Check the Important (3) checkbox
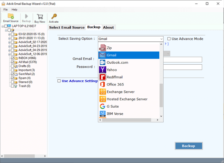Image resolution: width=224 pixels, height=163 pixels. (x=12, y=70)
